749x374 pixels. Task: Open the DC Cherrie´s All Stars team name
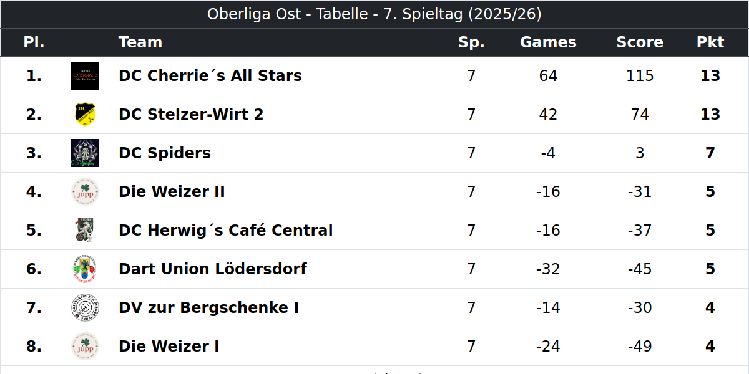pyautogui.click(x=210, y=76)
